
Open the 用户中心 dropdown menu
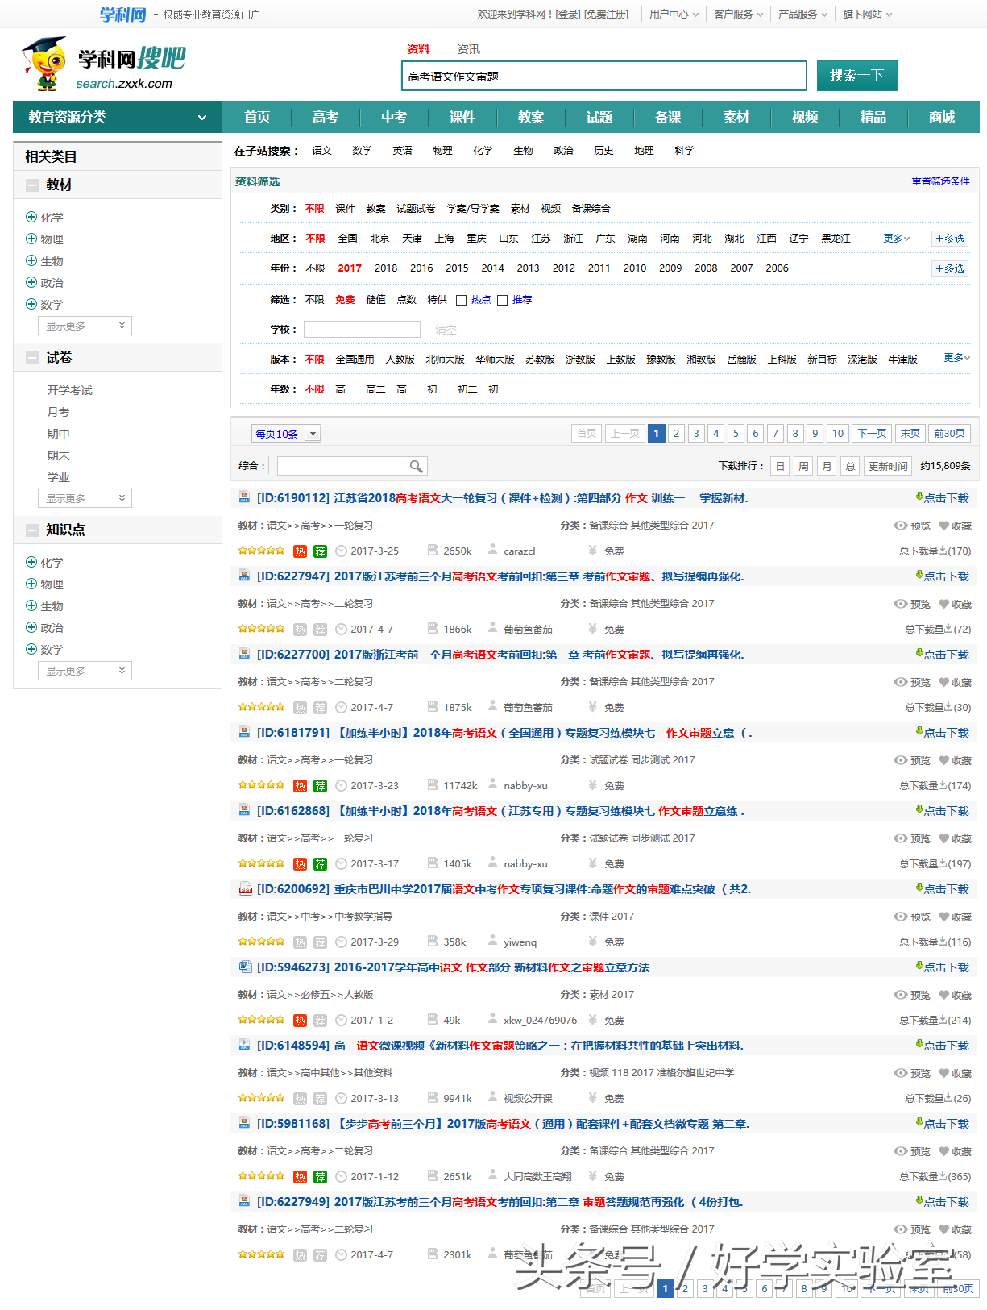[674, 15]
